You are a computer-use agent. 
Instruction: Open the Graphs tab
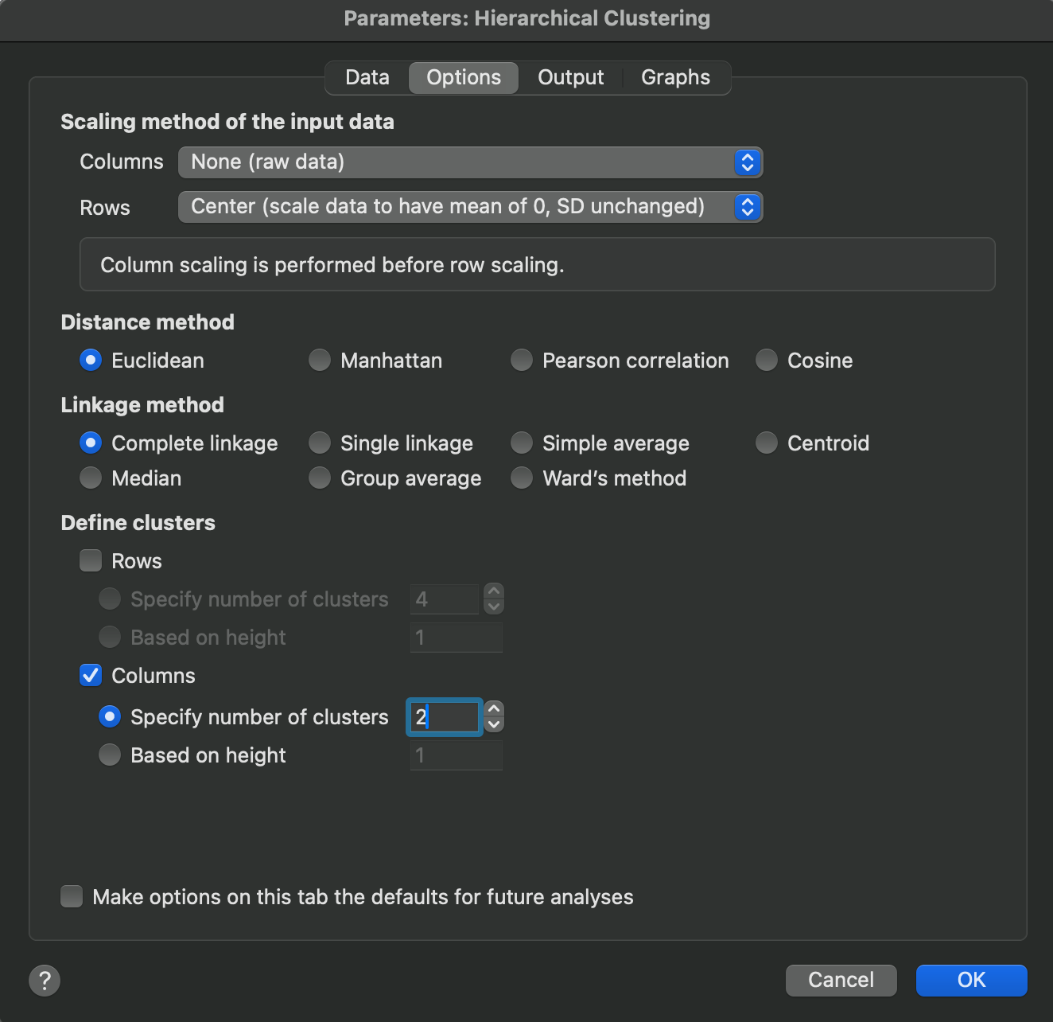click(x=675, y=77)
